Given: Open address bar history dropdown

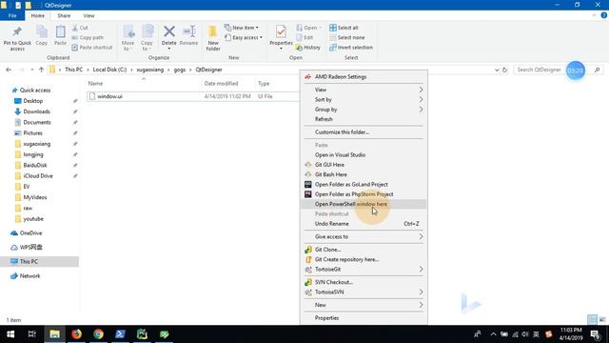Looking at the screenshot, I should 497,70.
